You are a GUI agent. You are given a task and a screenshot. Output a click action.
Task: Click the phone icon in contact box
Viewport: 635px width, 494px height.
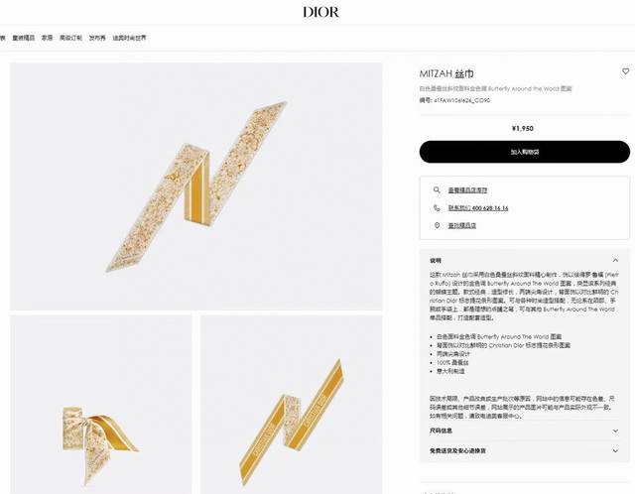coord(437,207)
